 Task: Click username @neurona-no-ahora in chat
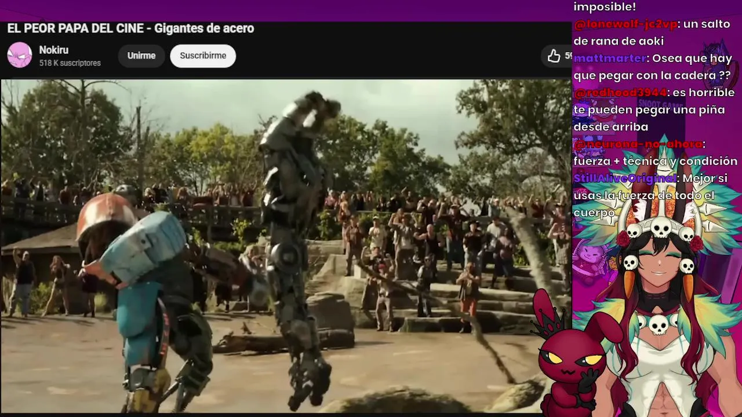(x=638, y=144)
